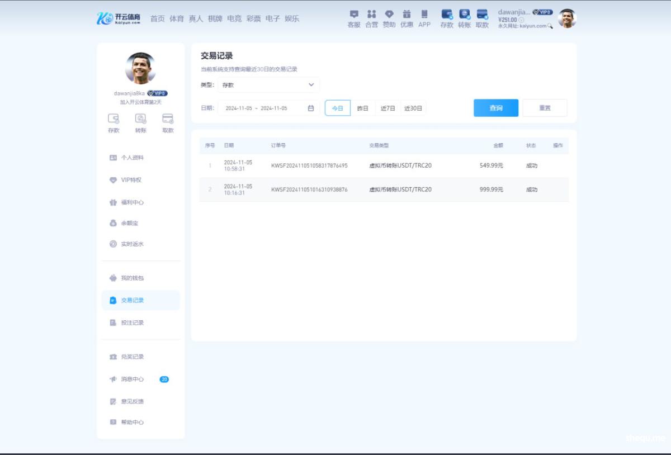Click the 取款 withdraw icon in sidebar
The width and height of the screenshot is (671, 455).
(x=168, y=119)
